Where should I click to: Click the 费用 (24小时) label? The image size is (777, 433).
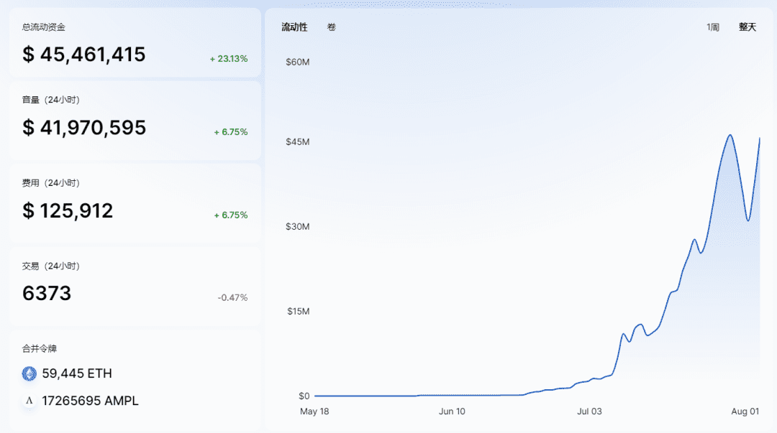point(50,183)
